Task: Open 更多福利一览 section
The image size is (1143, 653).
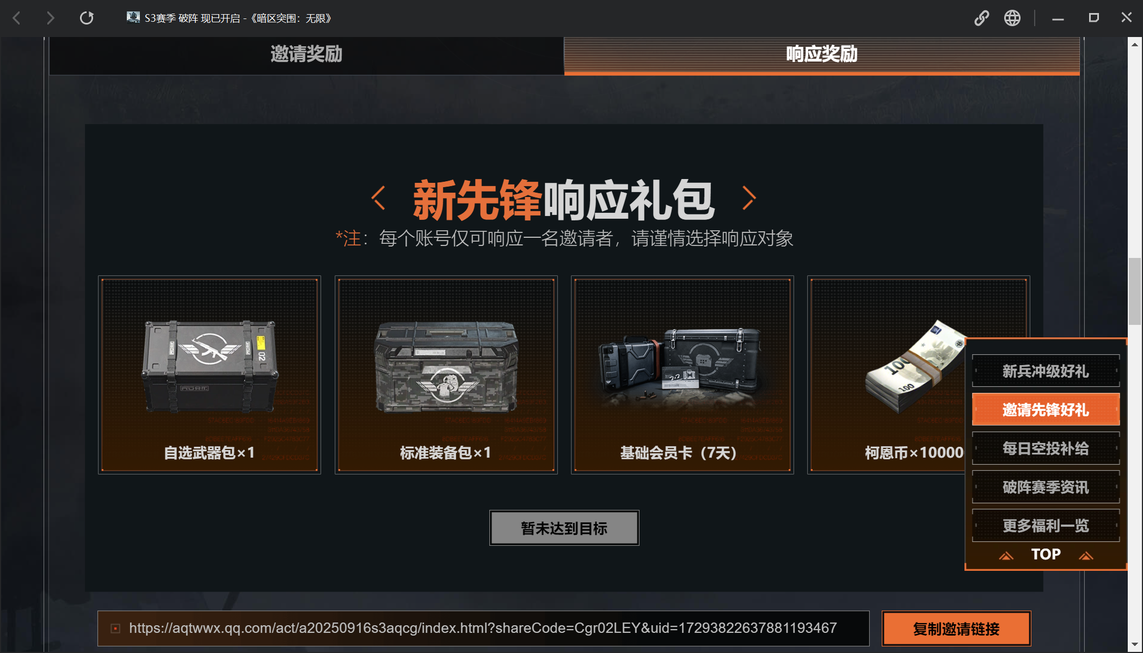Action: 1046,526
